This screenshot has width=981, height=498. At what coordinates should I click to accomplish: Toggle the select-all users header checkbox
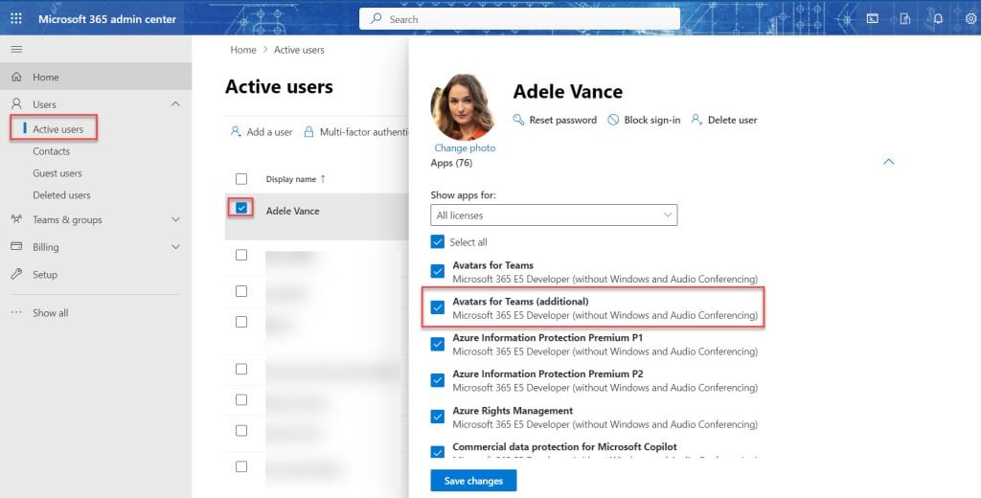(x=241, y=179)
